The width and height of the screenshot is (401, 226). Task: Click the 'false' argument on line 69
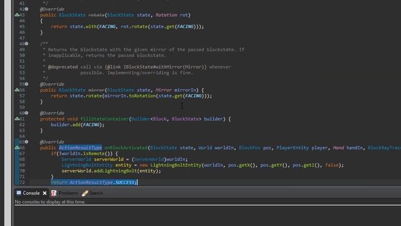click(x=331, y=165)
